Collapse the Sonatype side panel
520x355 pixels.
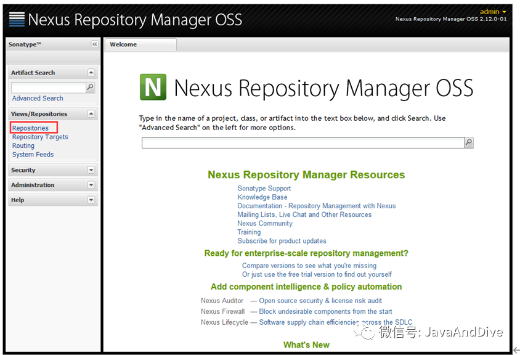point(94,44)
